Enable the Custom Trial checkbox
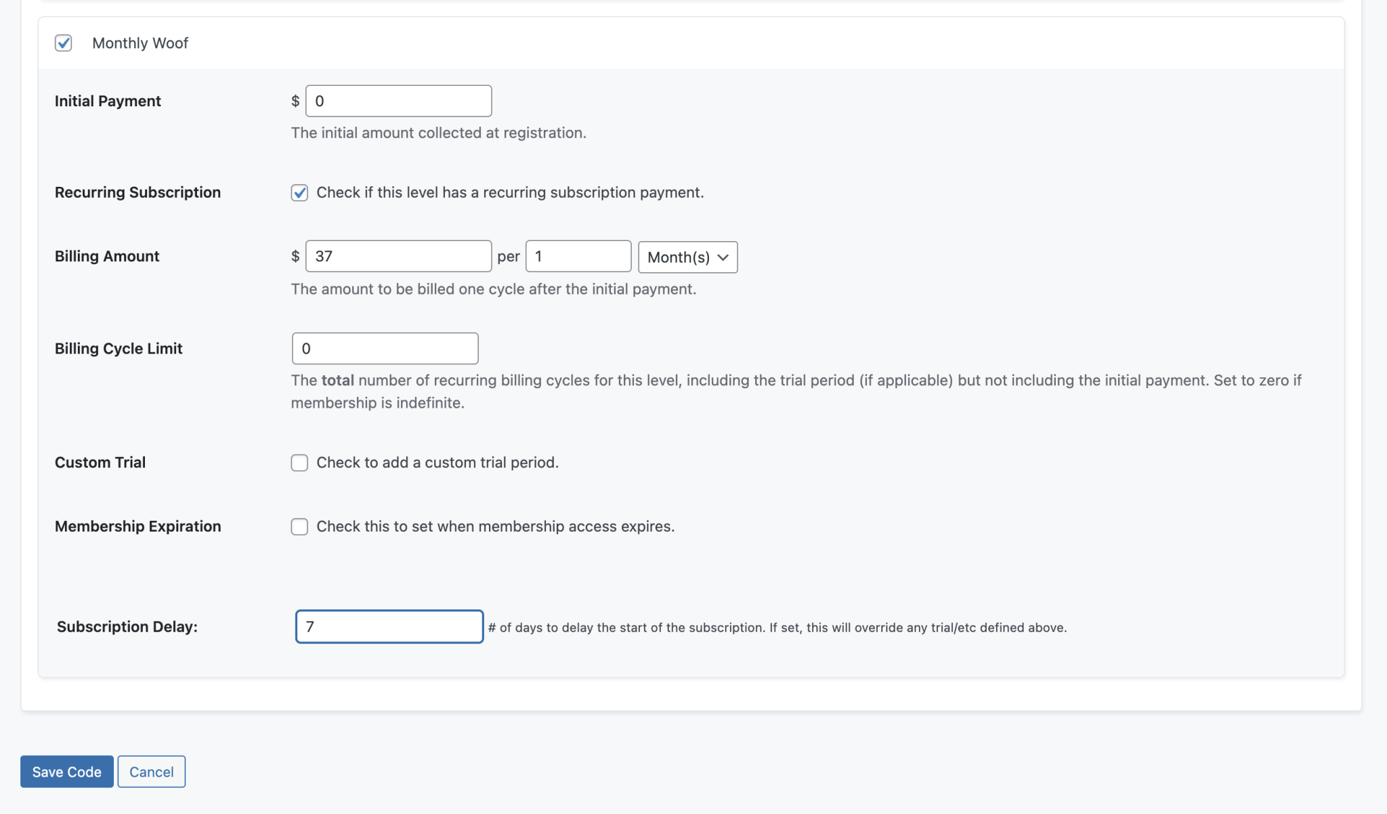 coord(299,463)
